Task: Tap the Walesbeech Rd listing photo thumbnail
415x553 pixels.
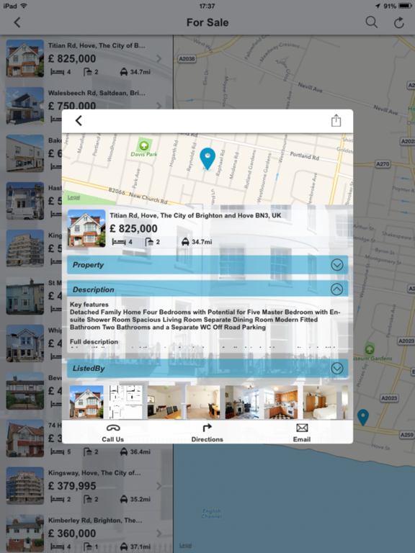Action: point(25,106)
